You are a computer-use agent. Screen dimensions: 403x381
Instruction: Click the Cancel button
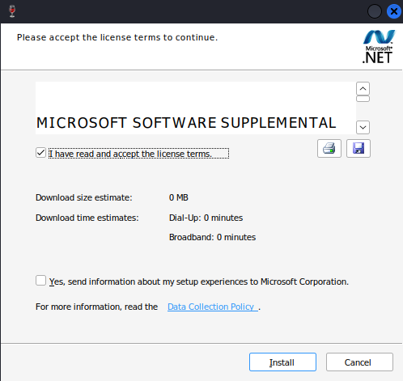pyautogui.click(x=359, y=362)
